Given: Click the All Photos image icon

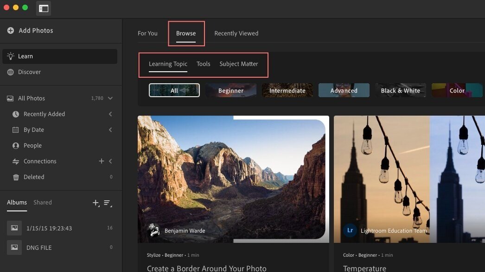Looking at the screenshot, I should [10, 98].
